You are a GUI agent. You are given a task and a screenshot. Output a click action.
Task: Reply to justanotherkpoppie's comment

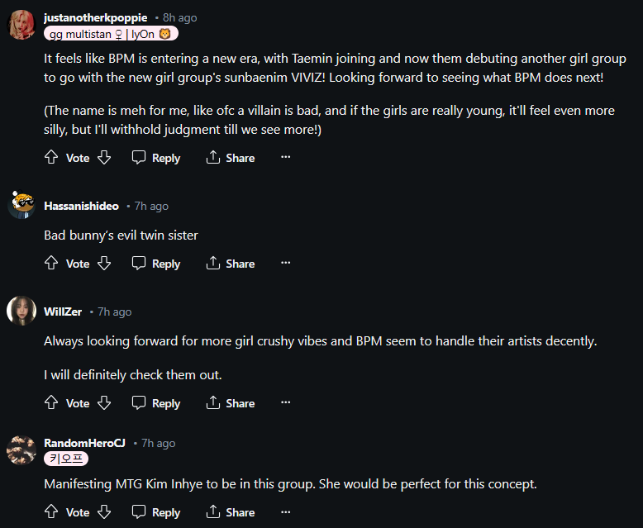pos(156,158)
